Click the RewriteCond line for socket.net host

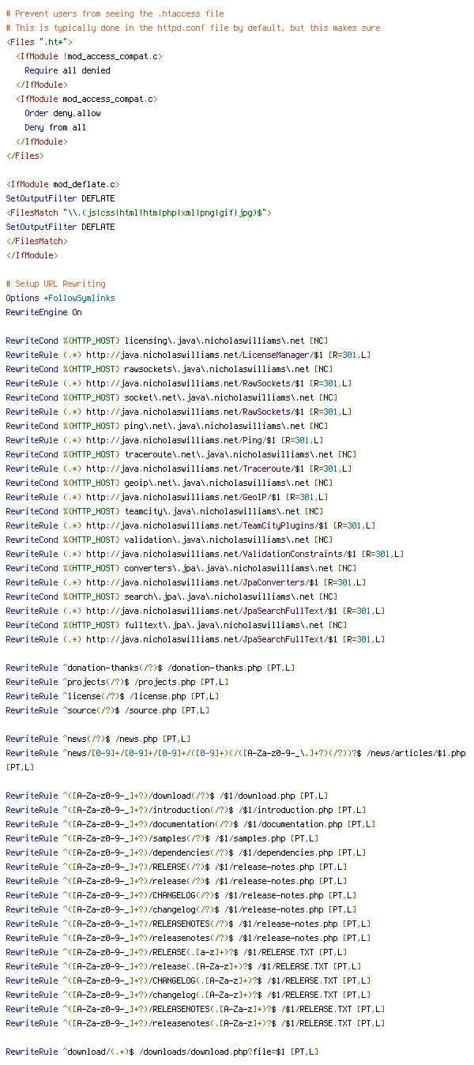click(171, 397)
